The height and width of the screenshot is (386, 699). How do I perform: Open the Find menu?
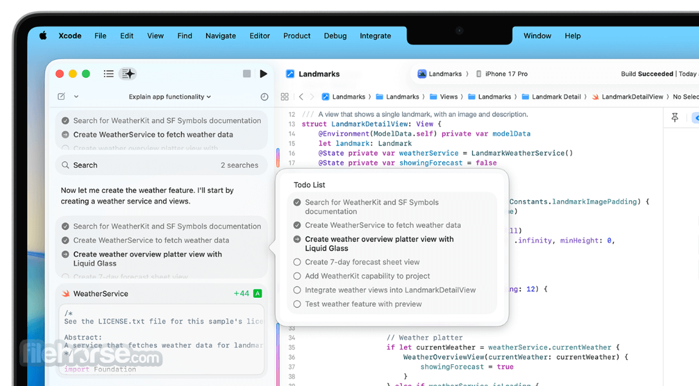pyautogui.click(x=184, y=35)
